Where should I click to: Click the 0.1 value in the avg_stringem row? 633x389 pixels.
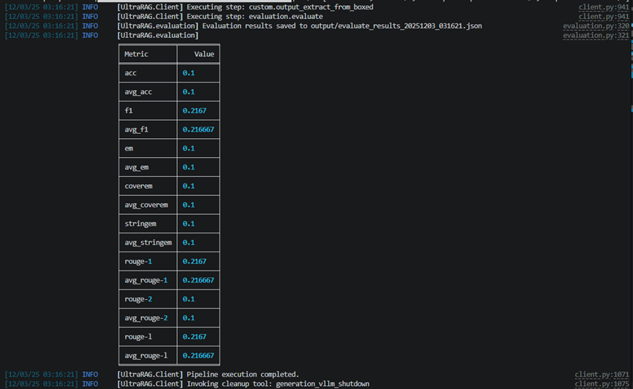(x=189, y=243)
